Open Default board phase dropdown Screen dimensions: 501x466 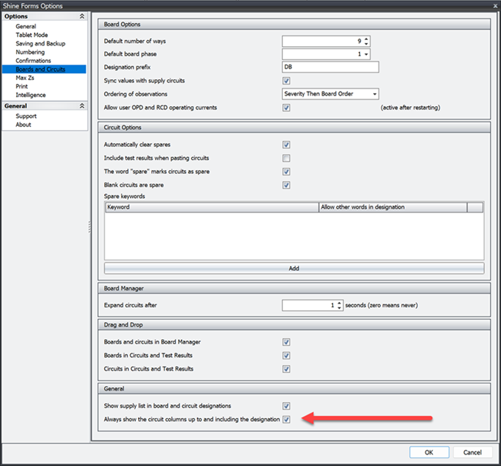(366, 54)
